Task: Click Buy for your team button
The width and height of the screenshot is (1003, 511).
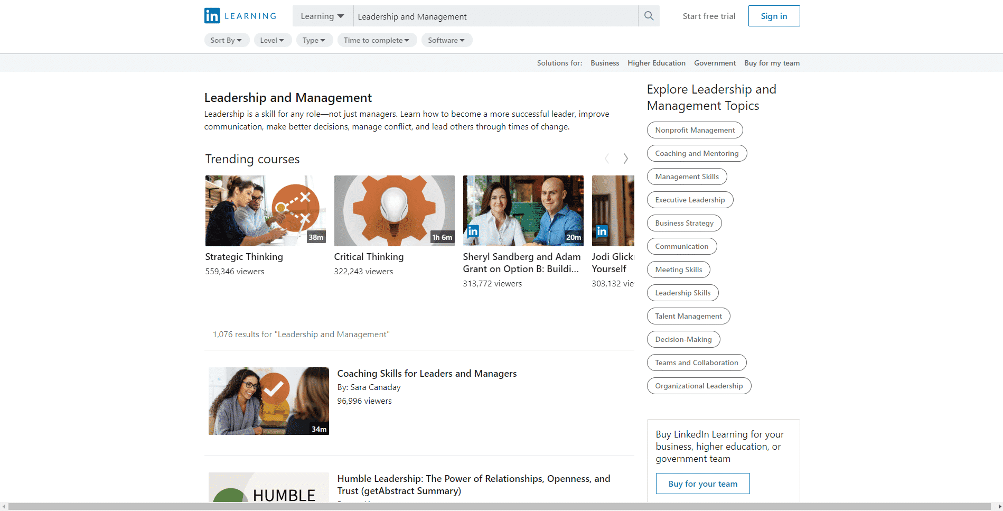Action: tap(702, 484)
